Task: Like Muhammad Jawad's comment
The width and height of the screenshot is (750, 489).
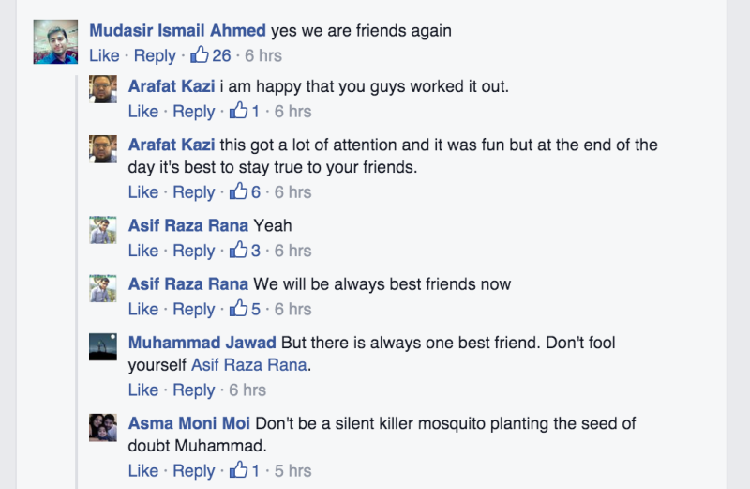Action: [143, 390]
